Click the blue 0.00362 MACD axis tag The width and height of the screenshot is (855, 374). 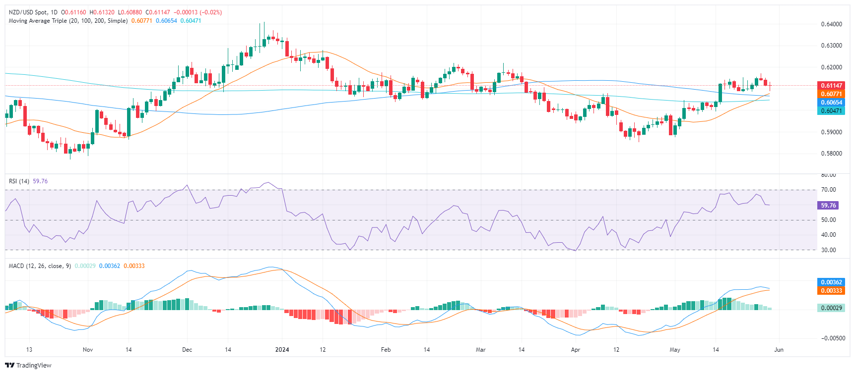coord(831,282)
